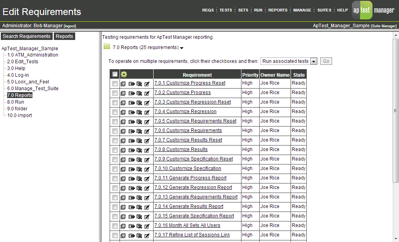Edit requirement 7.0.1 Customize Progress Reset
Image resolution: width=399 pixels, height=242 pixels.
(147, 84)
